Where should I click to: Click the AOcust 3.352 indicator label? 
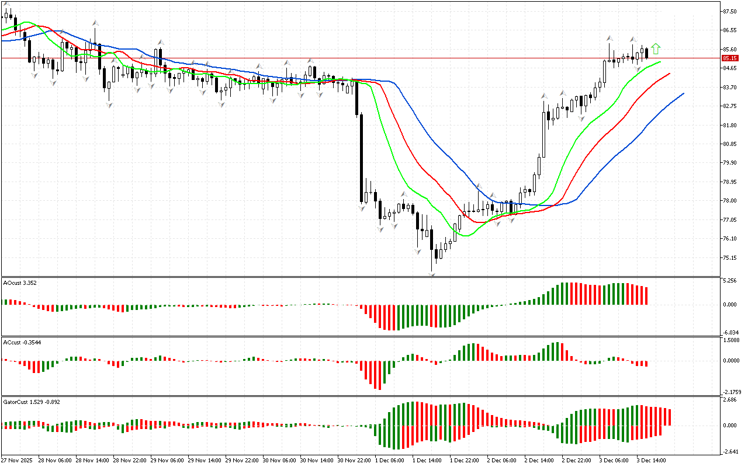[x=20, y=283]
